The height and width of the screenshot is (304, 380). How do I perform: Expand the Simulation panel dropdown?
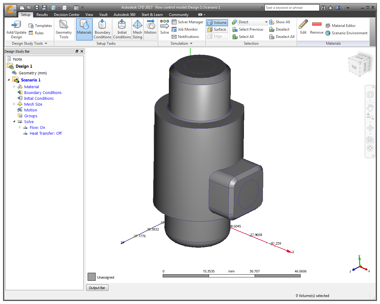[x=181, y=43]
